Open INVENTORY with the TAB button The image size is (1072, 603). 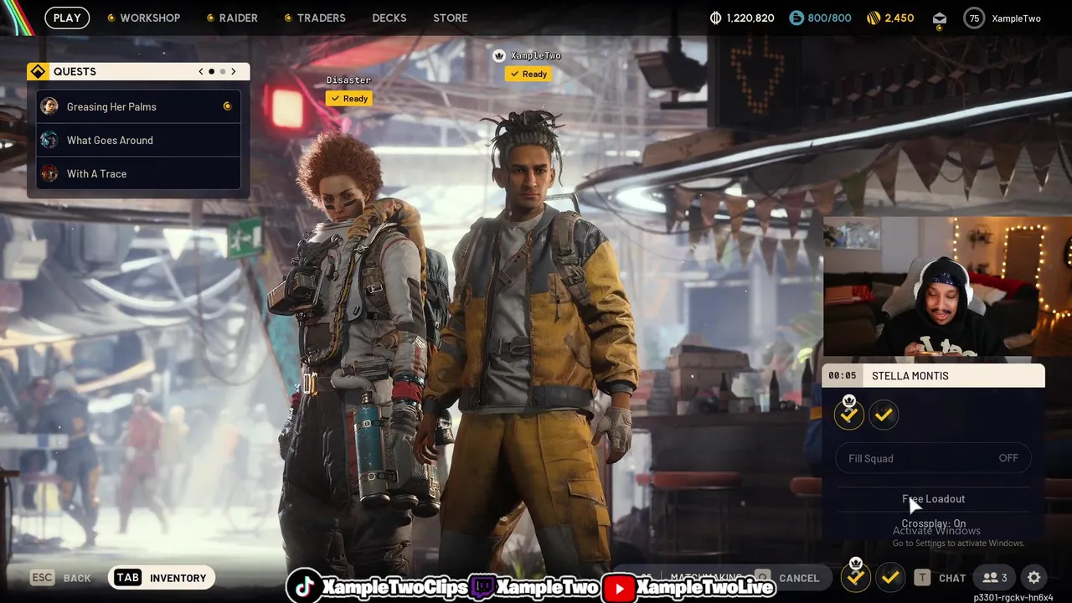pos(162,578)
